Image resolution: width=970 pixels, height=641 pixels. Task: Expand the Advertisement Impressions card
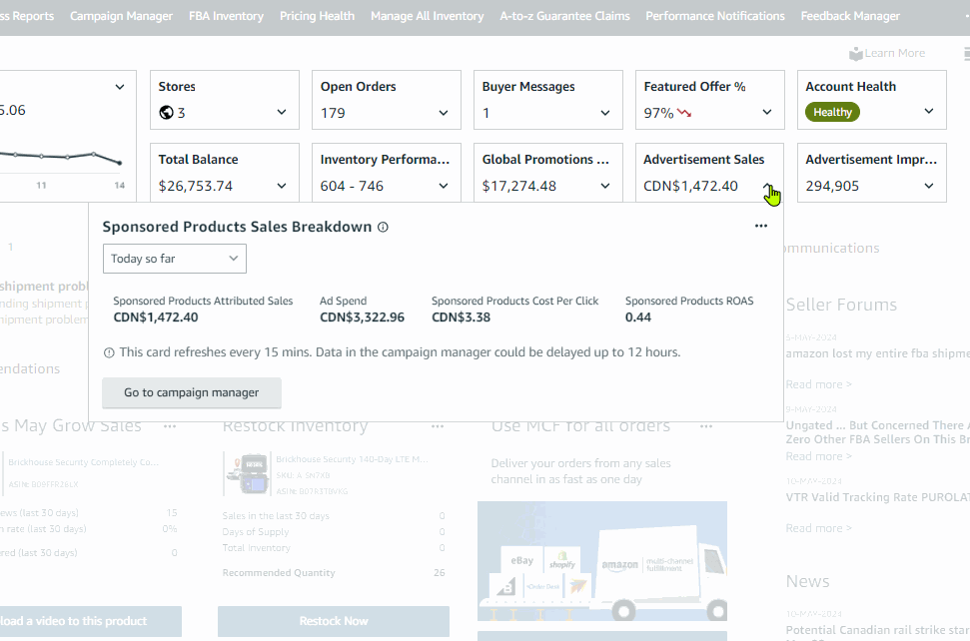929,186
